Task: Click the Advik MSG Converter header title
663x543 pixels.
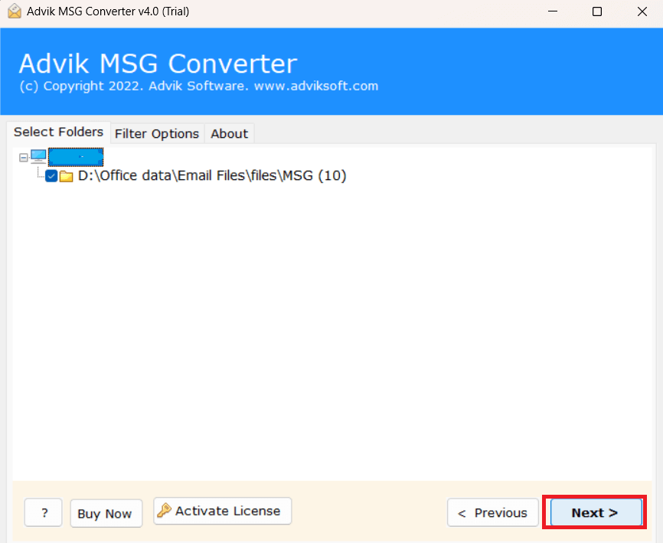Action: [158, 64]
